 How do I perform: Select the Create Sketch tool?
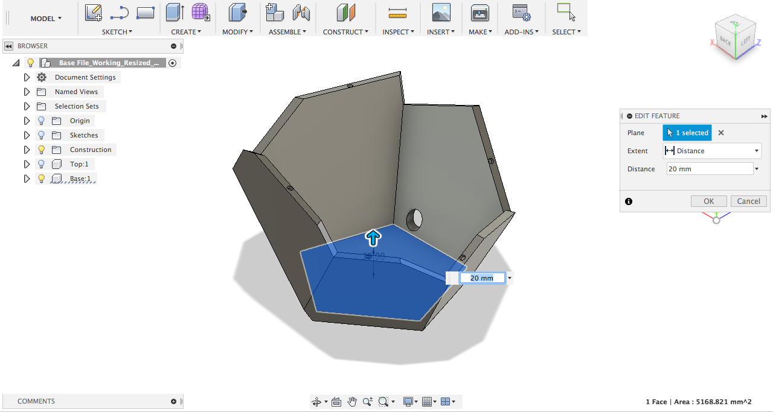(94, 12)
